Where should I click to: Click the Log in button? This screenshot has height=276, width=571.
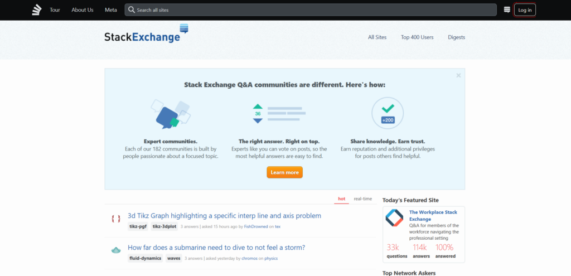[525, 10]
